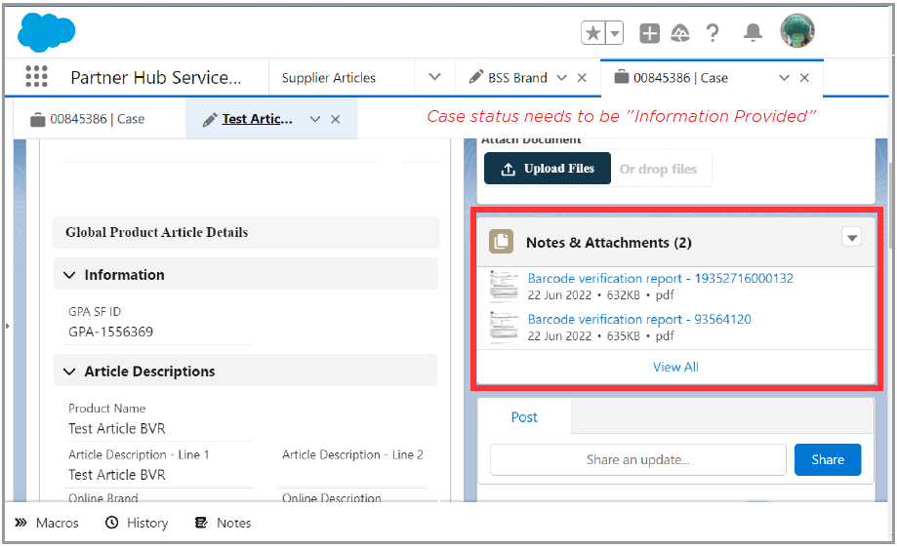The height and width of the screenshot is (548, 897).
Task: Click the left panel collapse arrow handle
Action: point(8,326)
